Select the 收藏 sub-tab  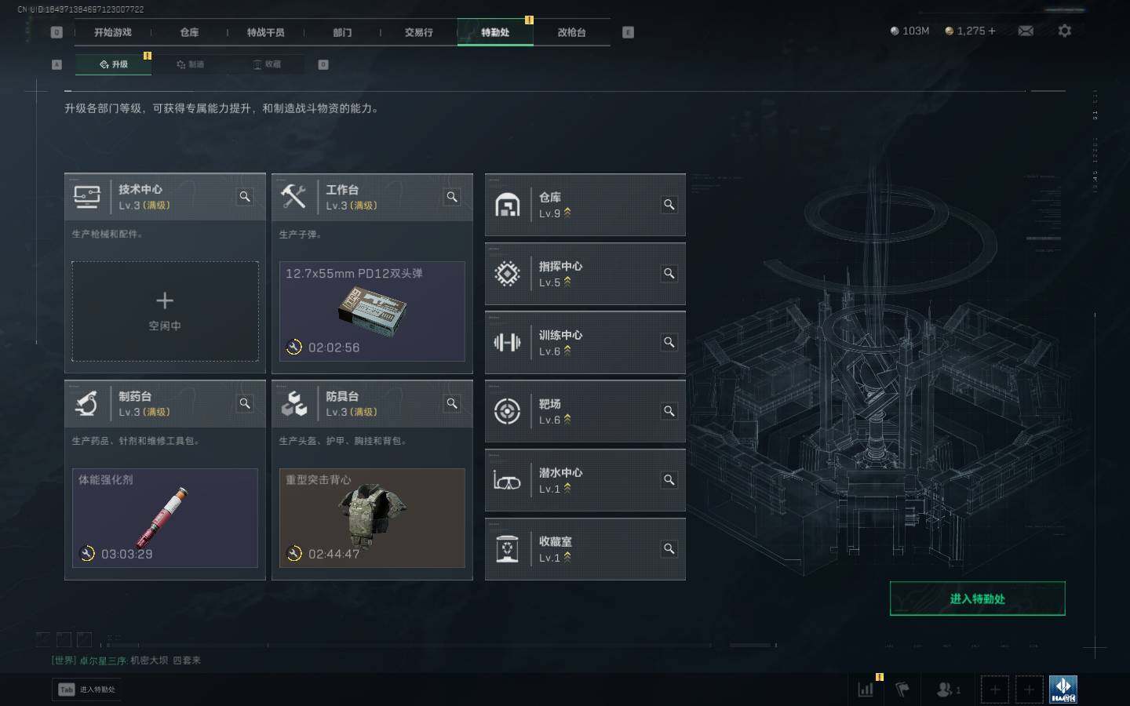[267, 64]
